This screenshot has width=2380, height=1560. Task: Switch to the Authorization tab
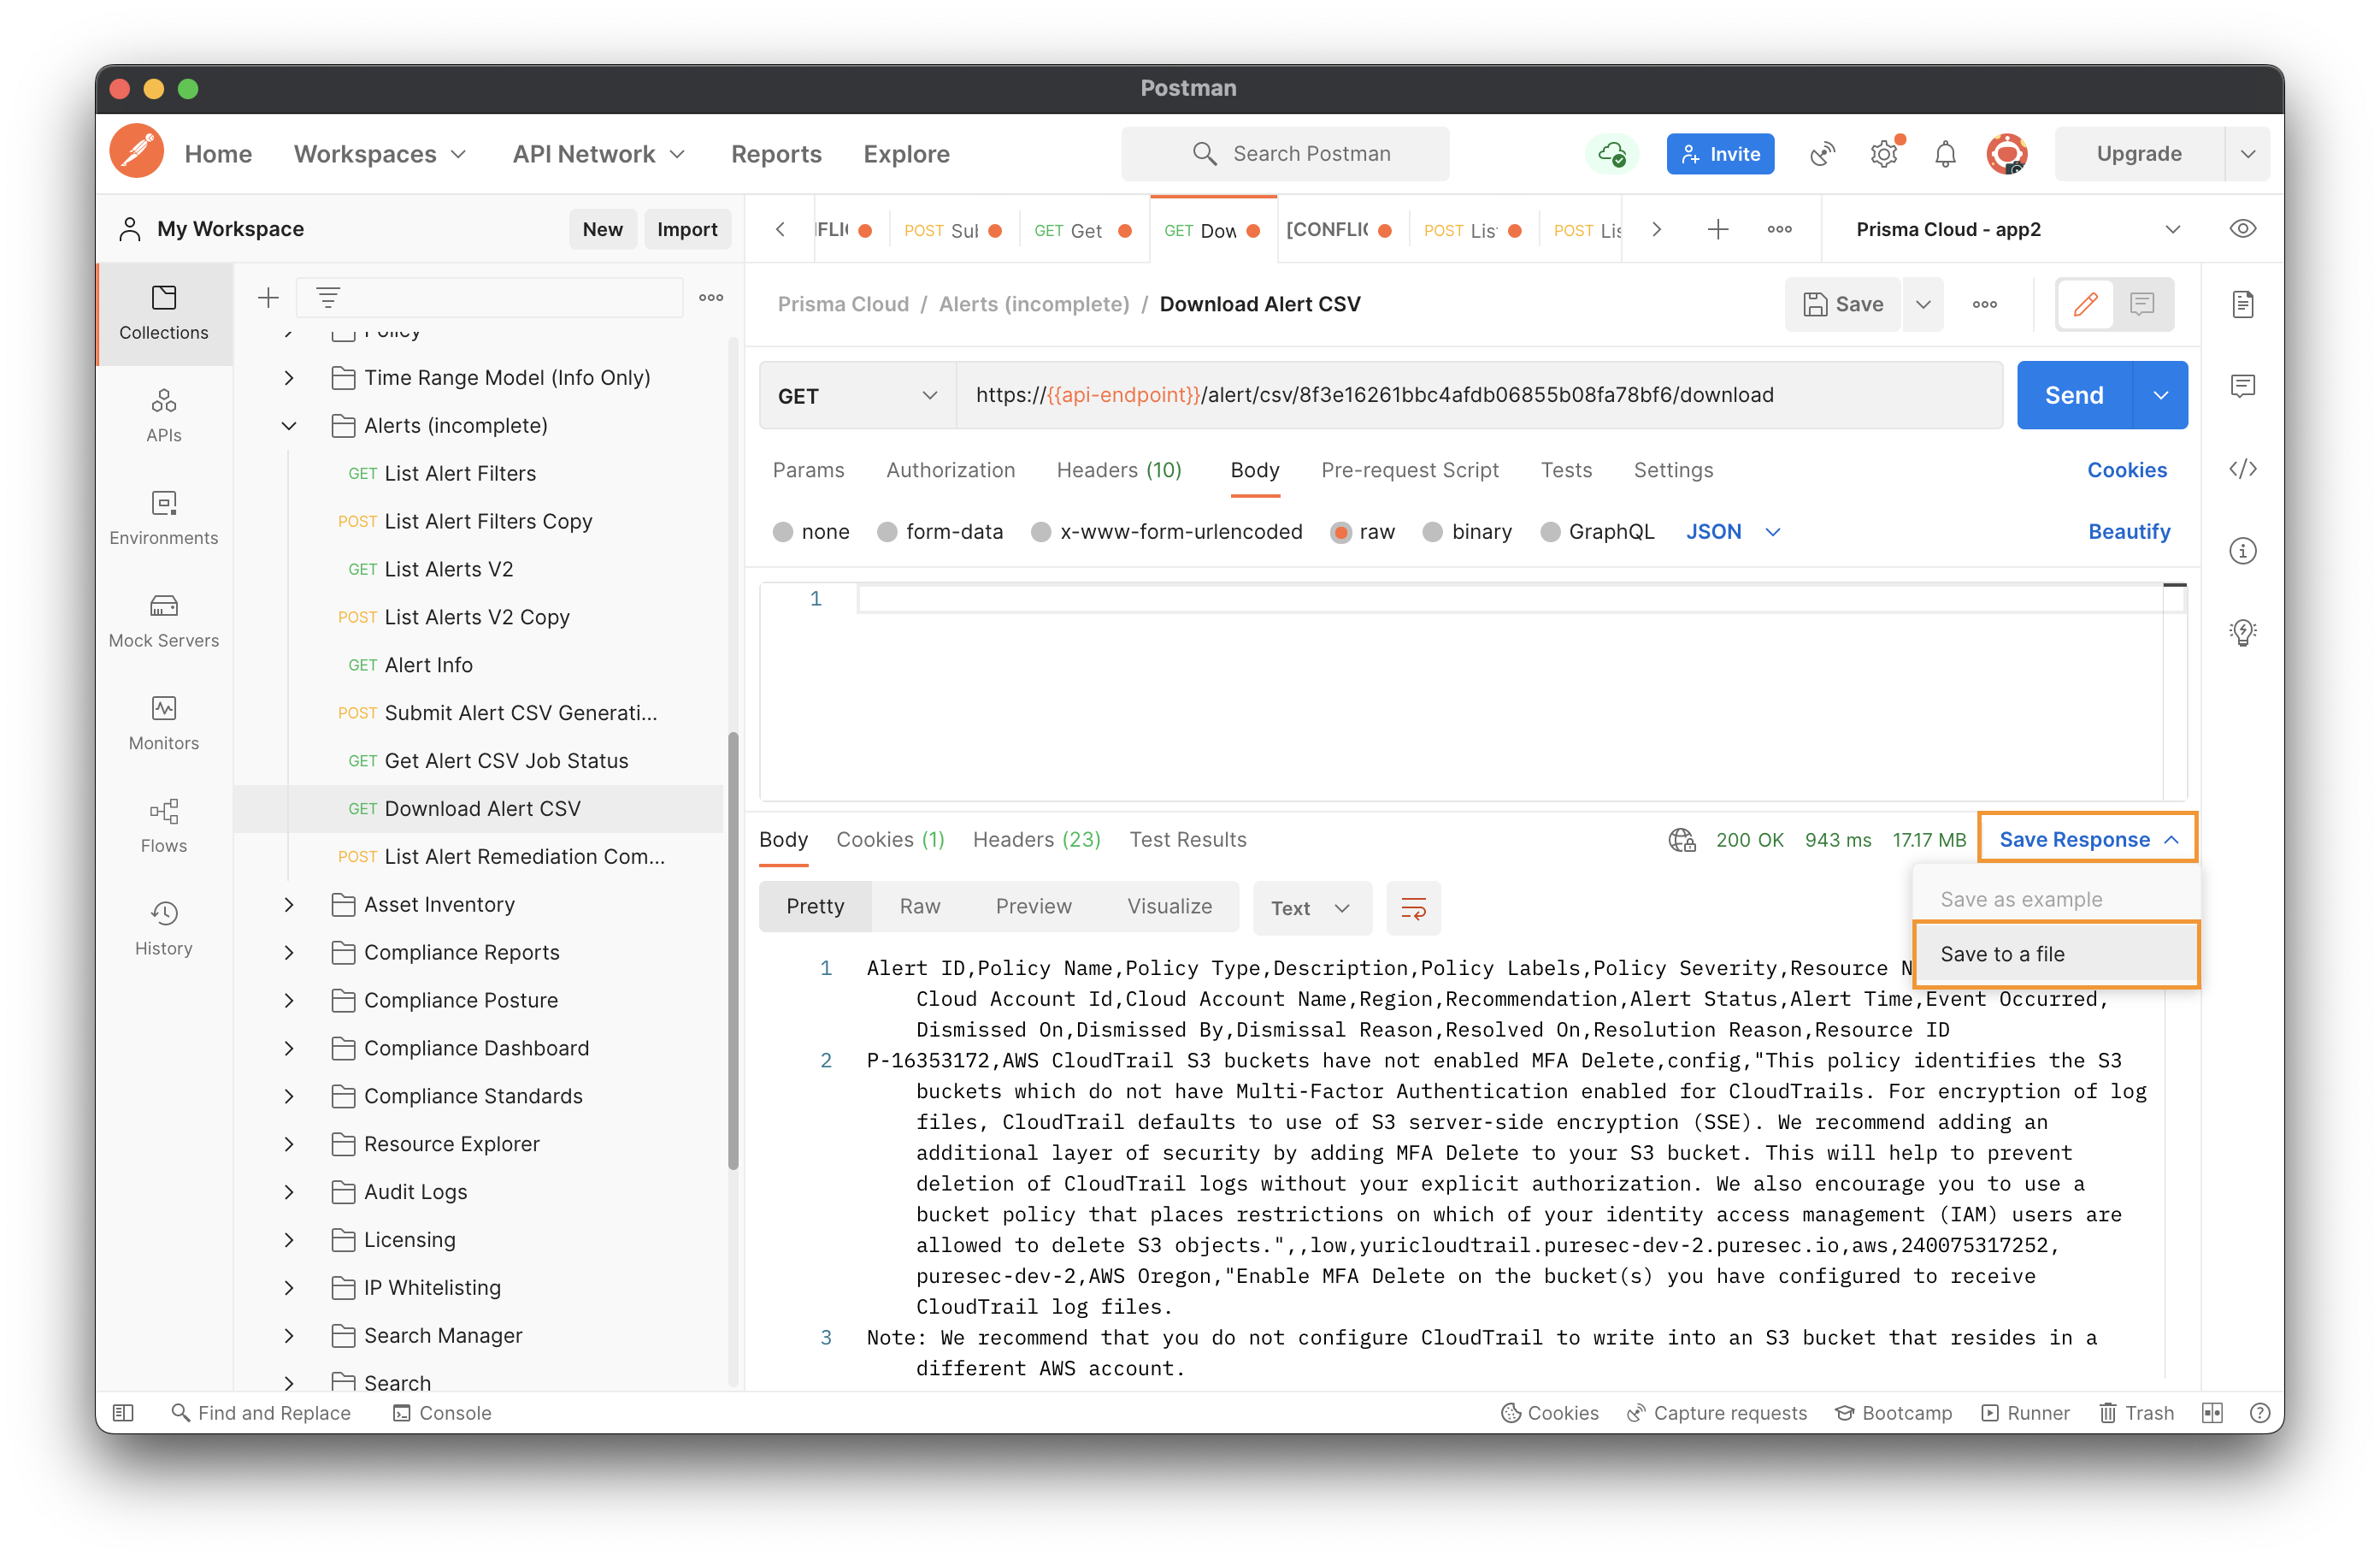[950, 470]
